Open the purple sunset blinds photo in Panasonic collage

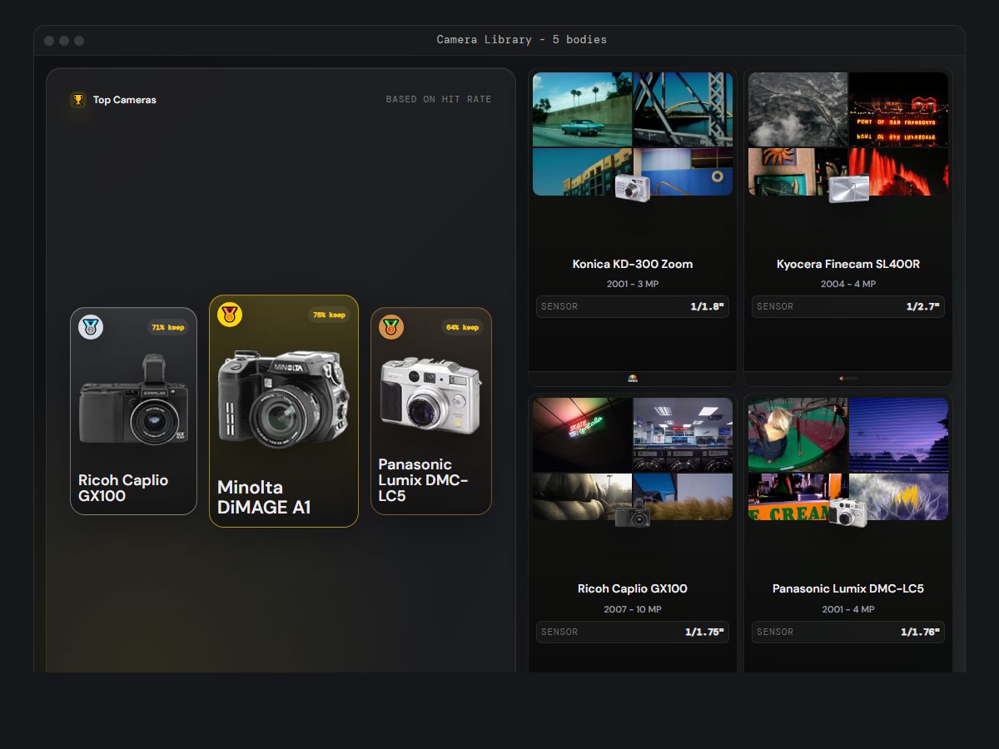(x=898, y=434)
